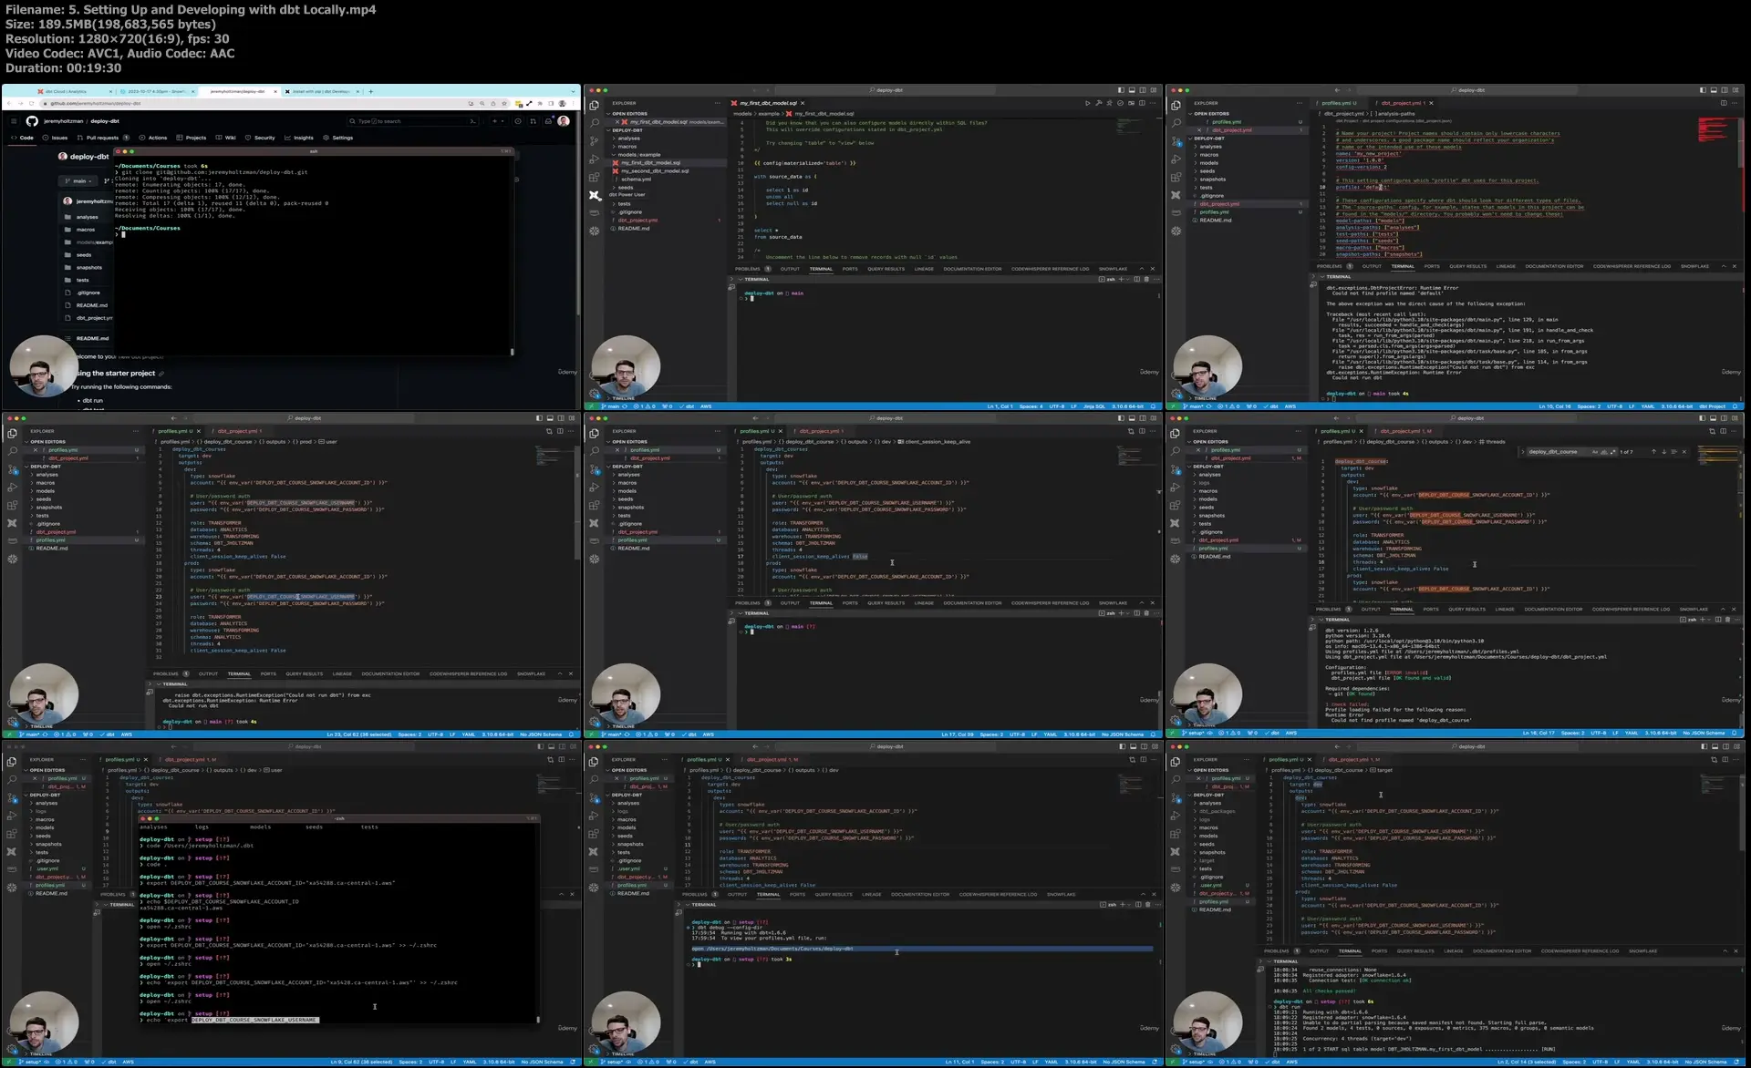Click Jinja SQL language mode in my_first_dbt_model.sql status bar
The height and width of the screenshot is (1068, 1751).
(x=1094, y=406)
